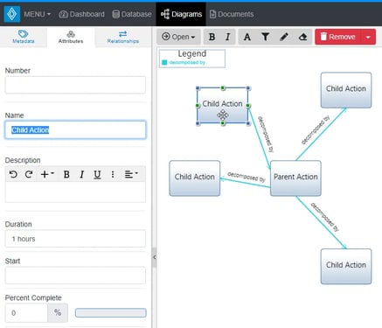This screenshot has height=328, width=382.
Task: Undo in the Description editor
Action: coord(13,174)
